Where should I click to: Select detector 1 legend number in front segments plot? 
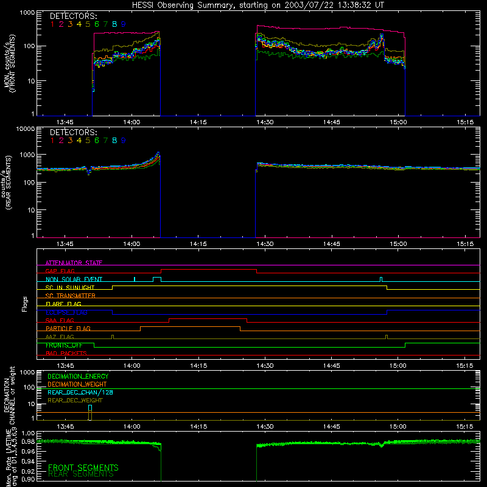tap(52, 24)
